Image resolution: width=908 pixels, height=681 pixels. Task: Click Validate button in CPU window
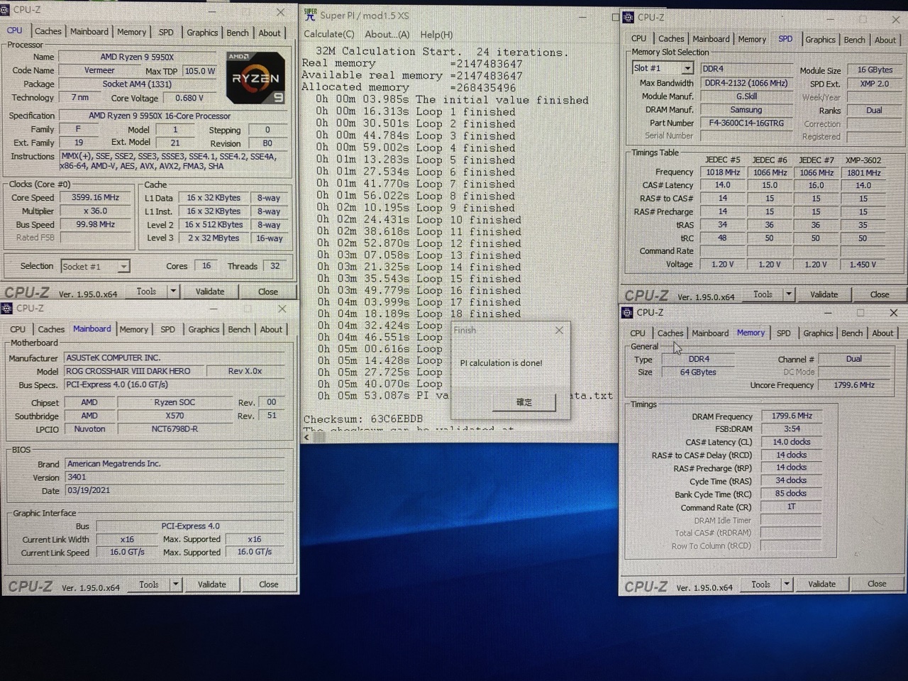[210, 292]
